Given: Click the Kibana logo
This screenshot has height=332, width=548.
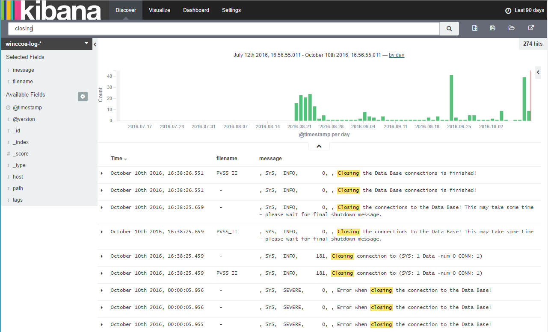Looking at the screenshot, I should click(x=51, y=10).
